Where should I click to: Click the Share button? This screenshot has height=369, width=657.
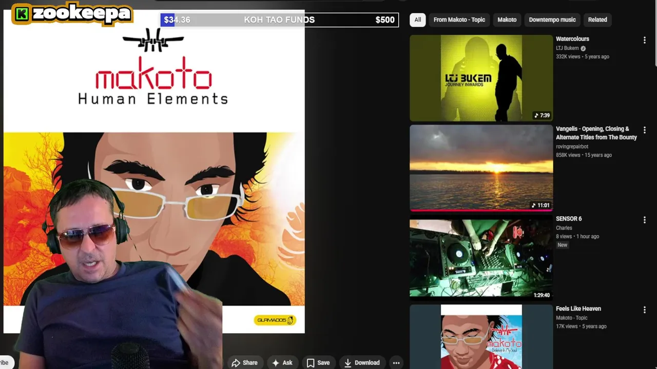pyautogui.click(x=244, y=363)
